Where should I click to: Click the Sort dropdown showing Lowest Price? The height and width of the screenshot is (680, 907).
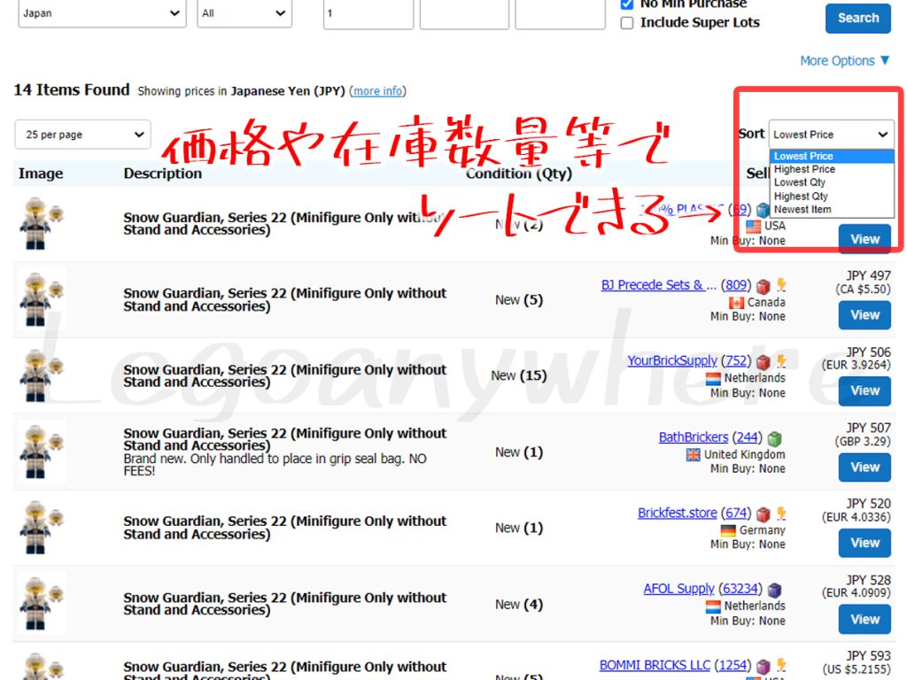(x=831, y=135)
